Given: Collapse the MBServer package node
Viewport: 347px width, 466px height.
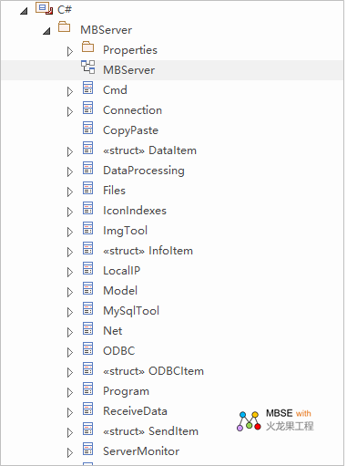Looking at the screenshot, I should click(x=46, y=31).
